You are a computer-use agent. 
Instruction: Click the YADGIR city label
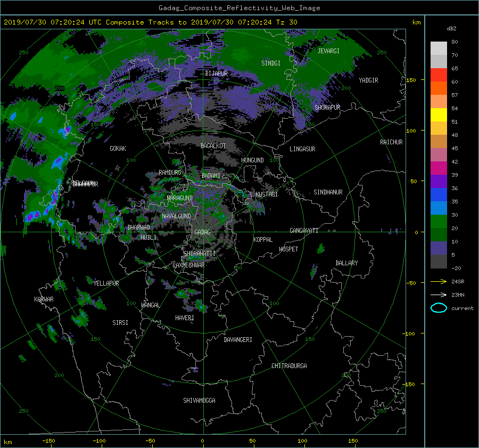click(368, 80)
